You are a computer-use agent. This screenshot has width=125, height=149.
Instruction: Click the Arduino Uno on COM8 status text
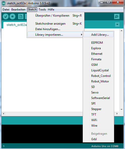[105, 146]
